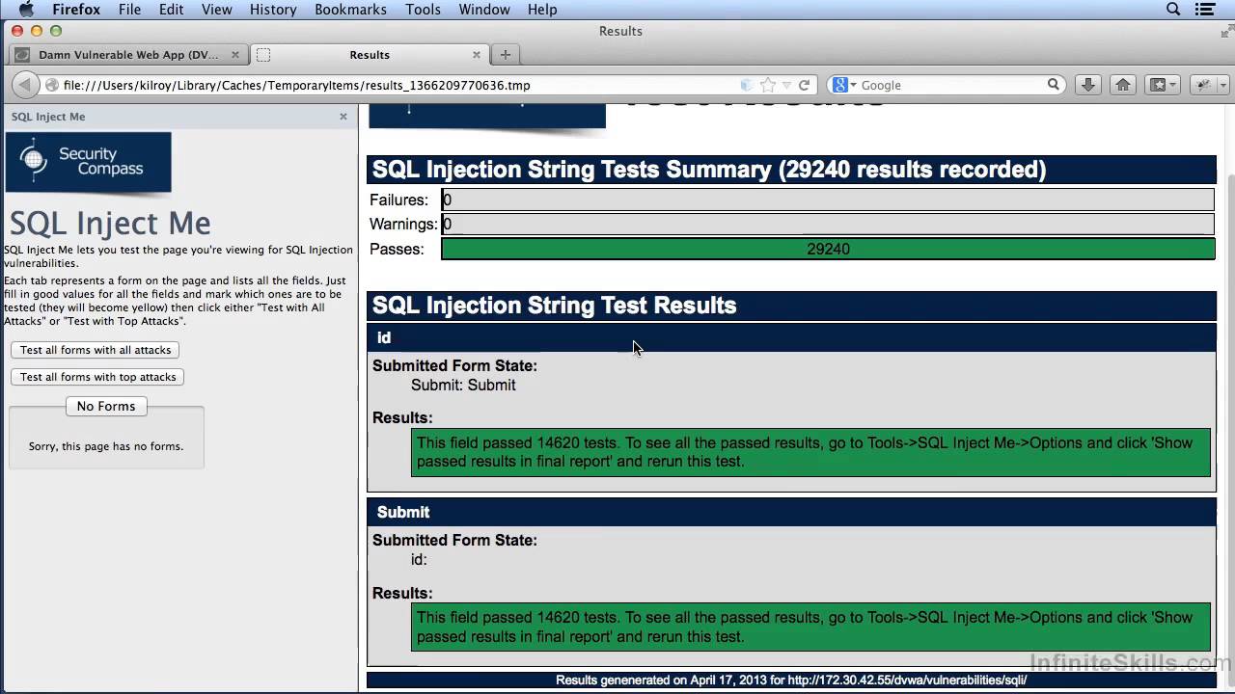Open the Tools menu
The width and height of the screenshot is (1235, 694).
pyautogui.click(x=423, y=10)
